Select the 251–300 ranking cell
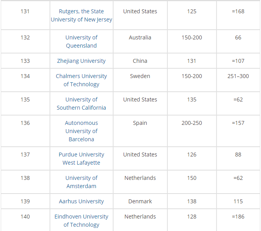 click(238, 76)
